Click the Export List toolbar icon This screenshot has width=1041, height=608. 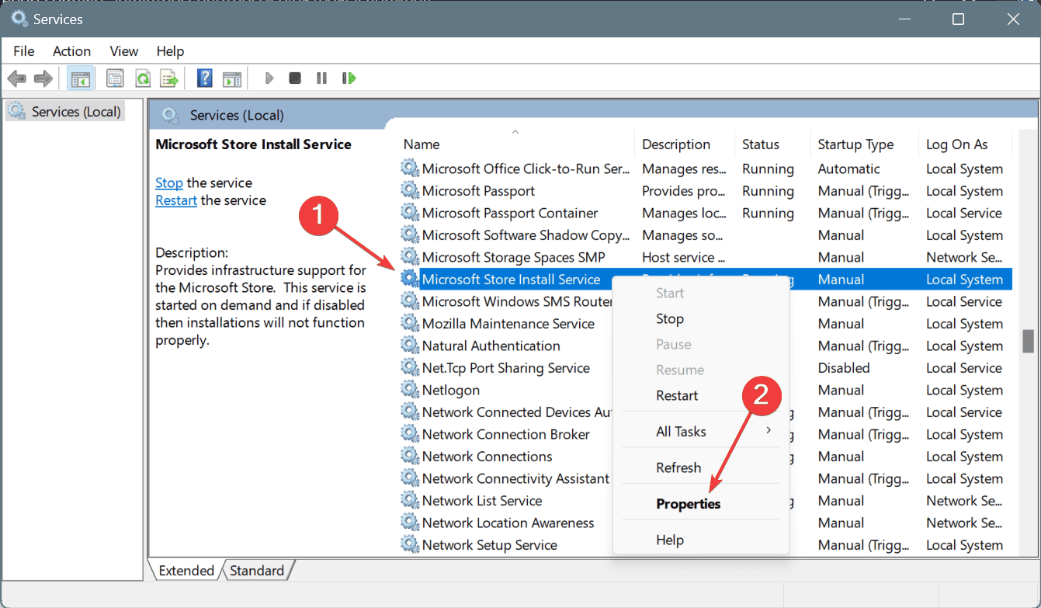[x=168, y=78]
